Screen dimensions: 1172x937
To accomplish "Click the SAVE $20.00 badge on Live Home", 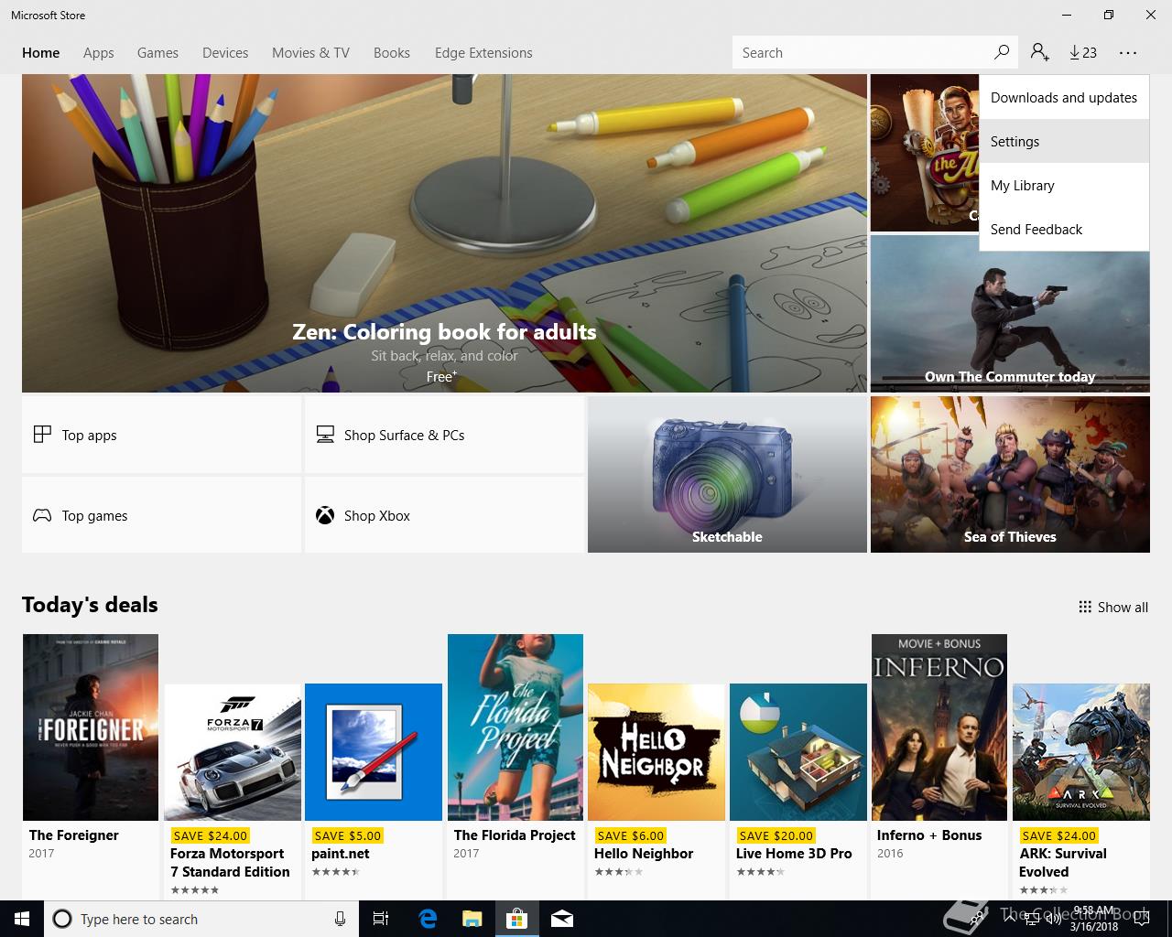I will click(x=776, y=835).
